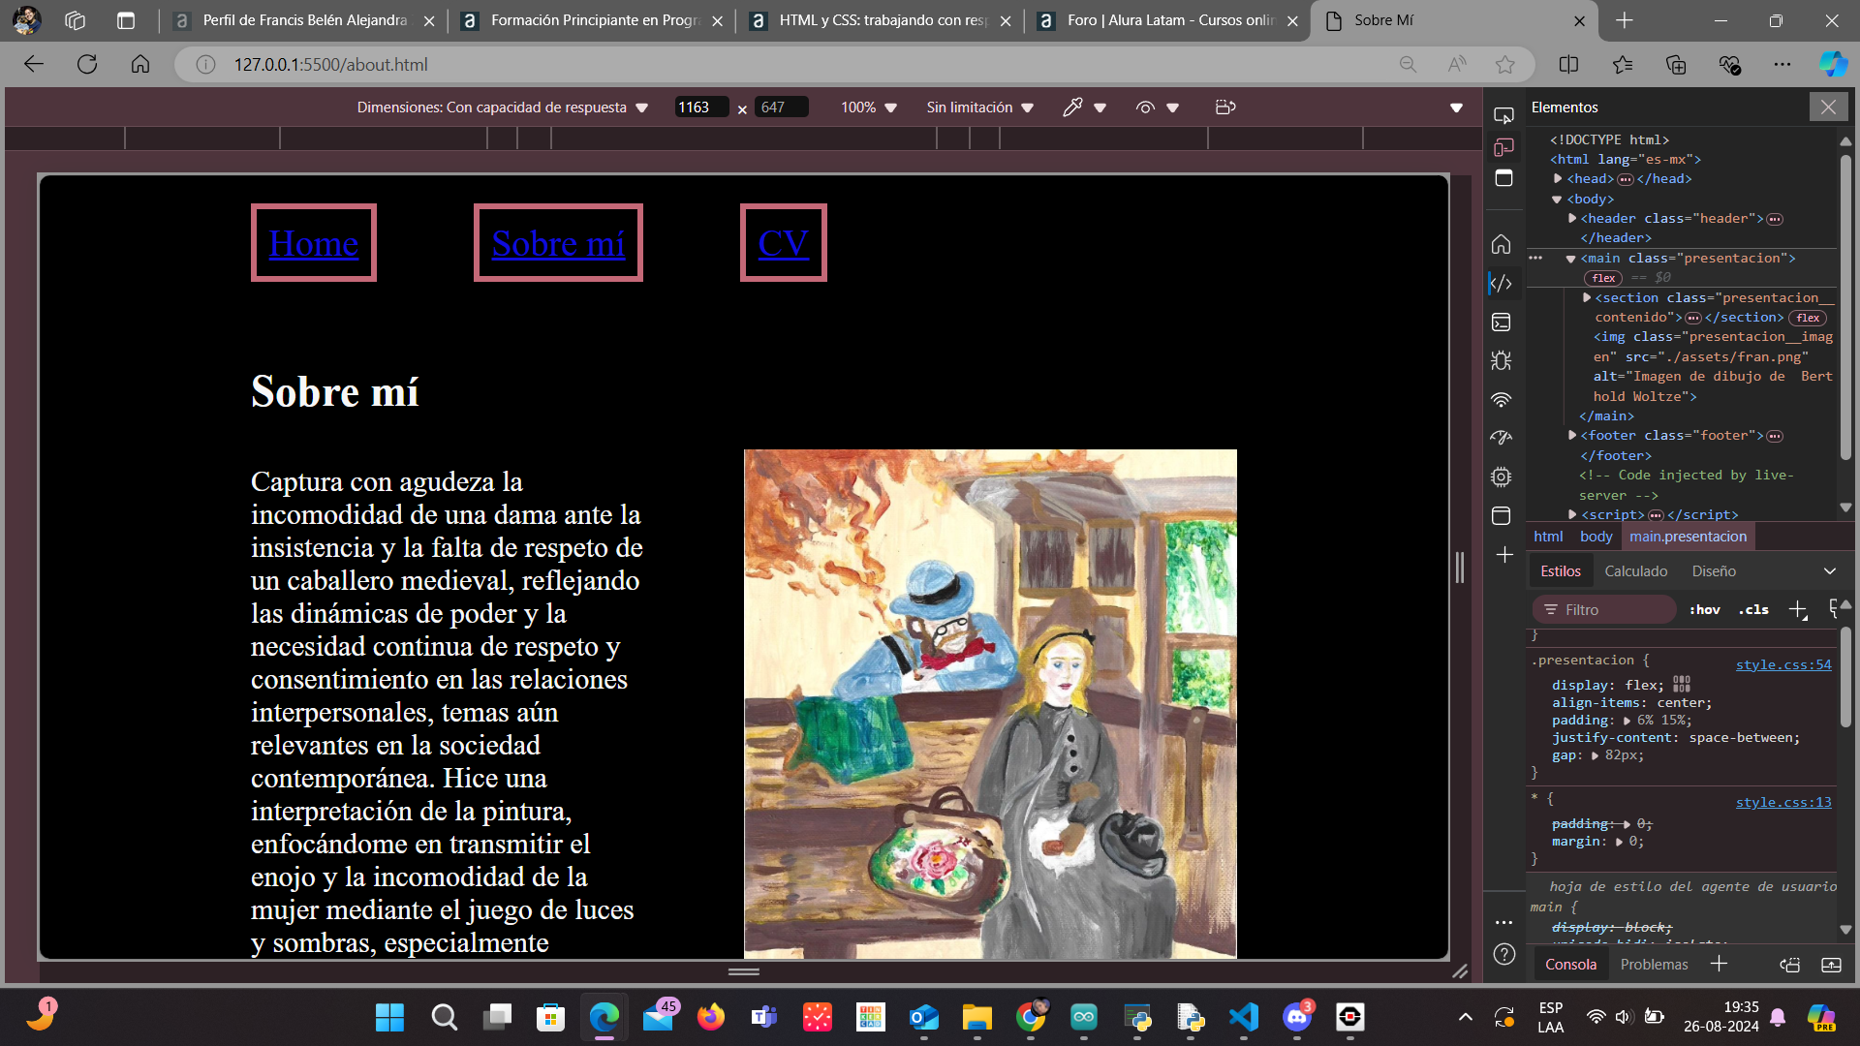Screen dimensions: 1860x1046
Task: Switch to the Consola drawer tab
Action: (1570, 965)
